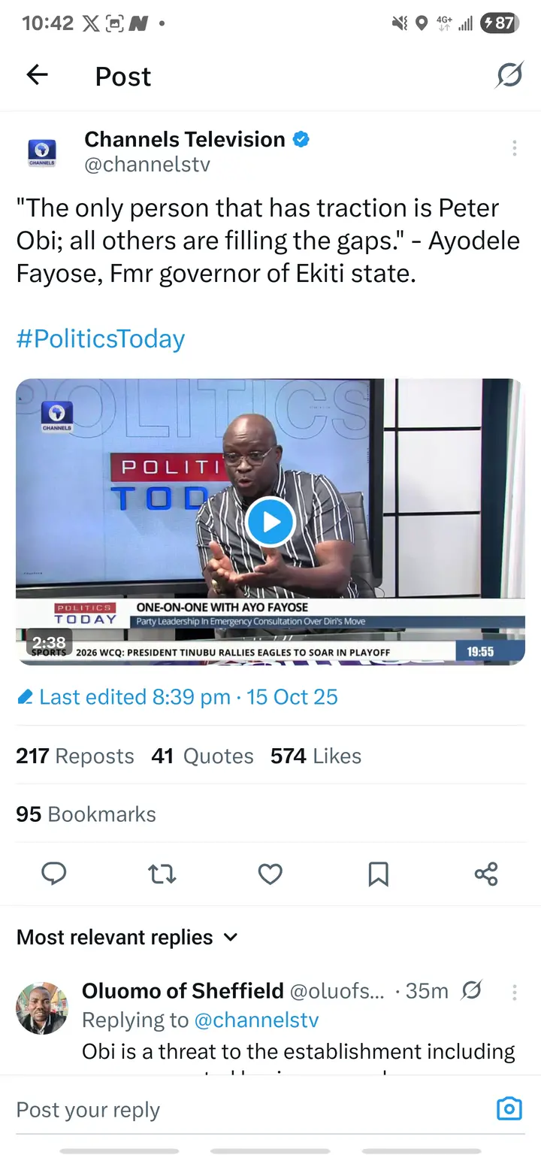This screenshot has width=541, height=1161.
Task: Tap the camera icon in reply bar
Action: (x=509, y=1109)
